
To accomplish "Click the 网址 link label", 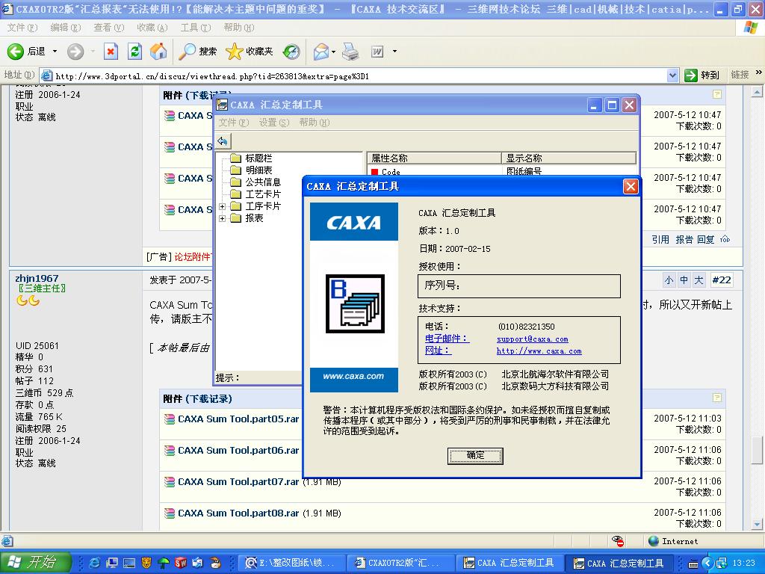I will 438,351.
